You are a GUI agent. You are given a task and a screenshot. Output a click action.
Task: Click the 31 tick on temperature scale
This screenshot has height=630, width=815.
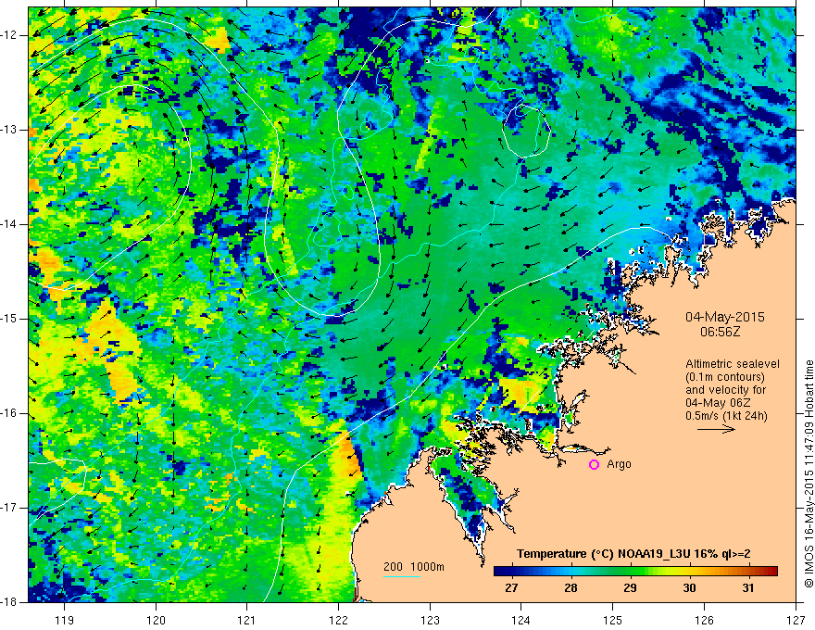[748, 588]
